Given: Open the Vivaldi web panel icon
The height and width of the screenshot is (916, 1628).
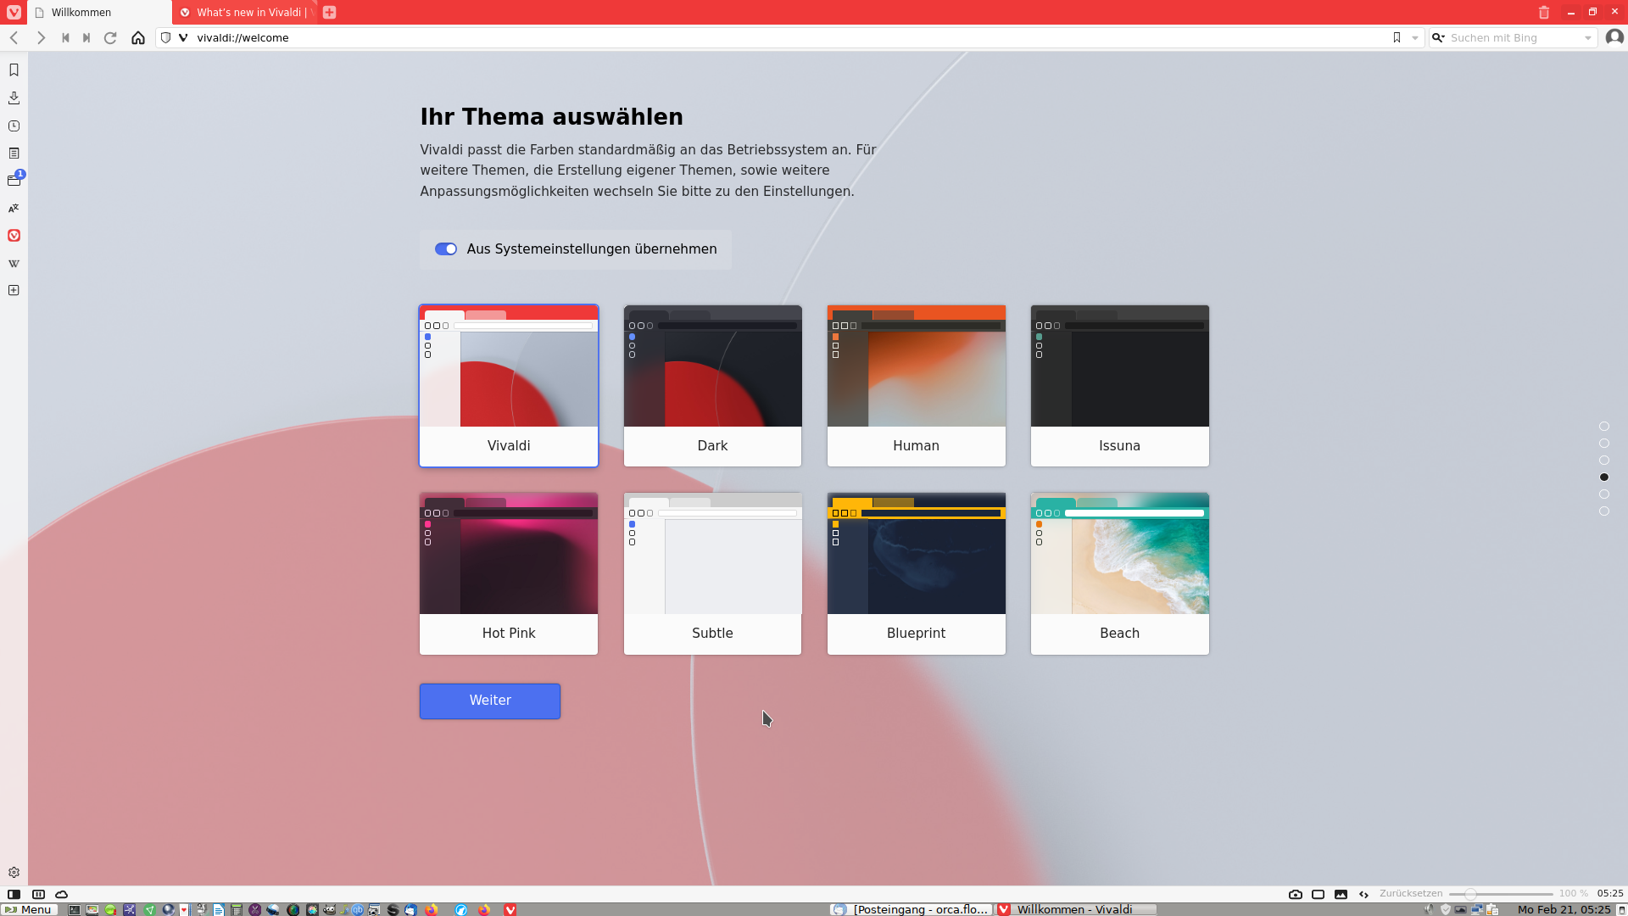Looking at the screenshot, I should tap(14, 236).
